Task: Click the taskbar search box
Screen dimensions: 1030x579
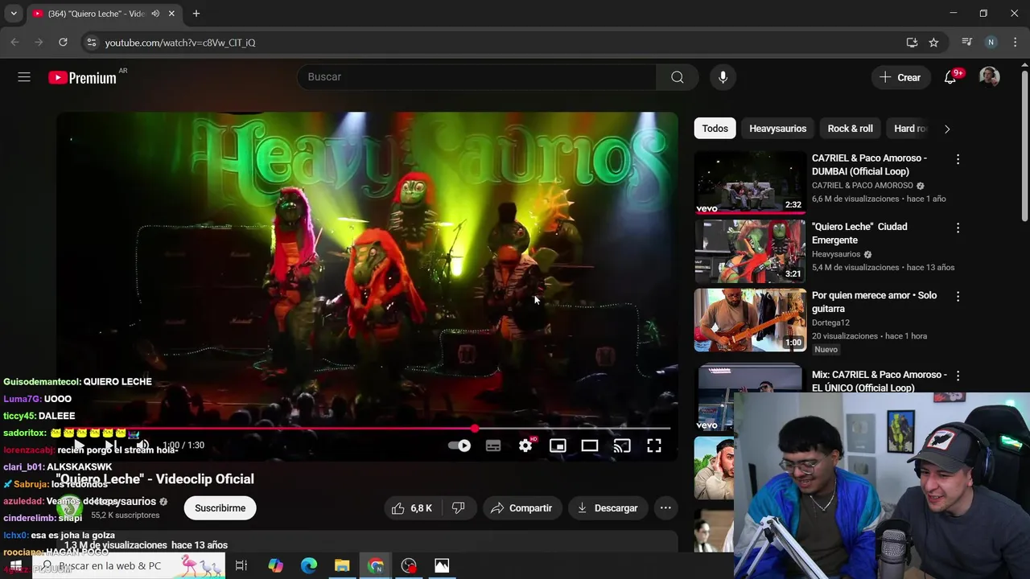Action: point(129,566)
